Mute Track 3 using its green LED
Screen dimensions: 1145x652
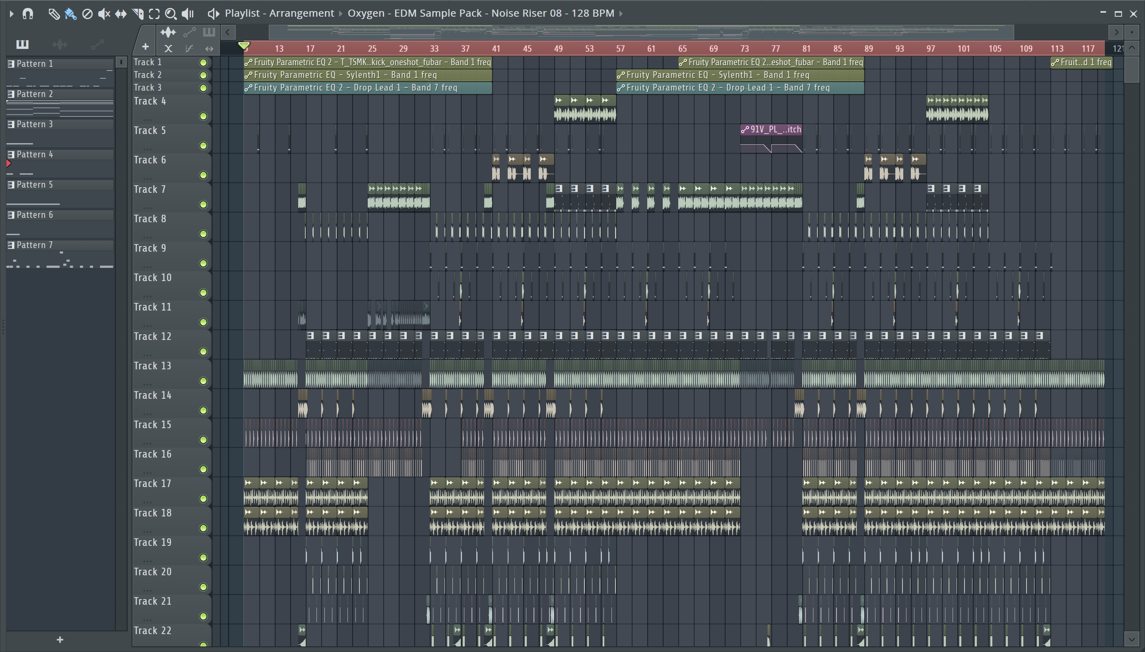[x=203, y=88]
